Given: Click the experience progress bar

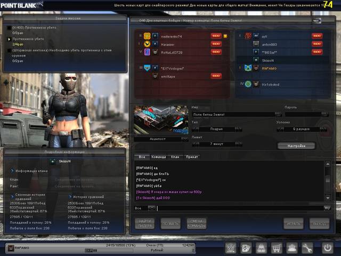Looking at the screenshot, I should tap(109, 250).
